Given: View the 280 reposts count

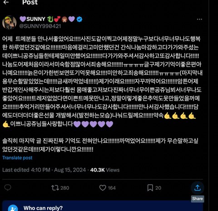Looking at the screenshot, I should coord(65,188).
